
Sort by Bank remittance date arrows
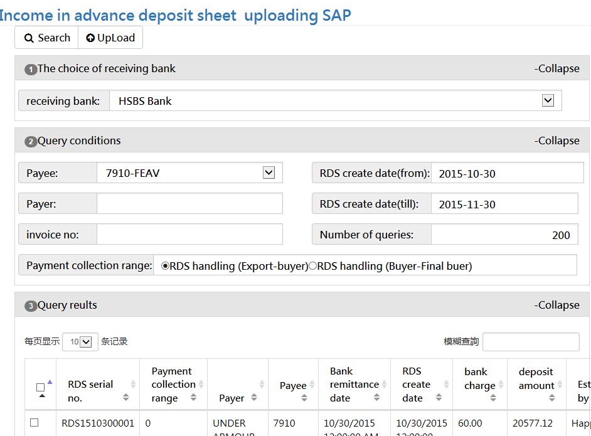(x=376, y=398)
